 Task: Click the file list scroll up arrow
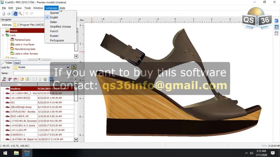point(76,84)
